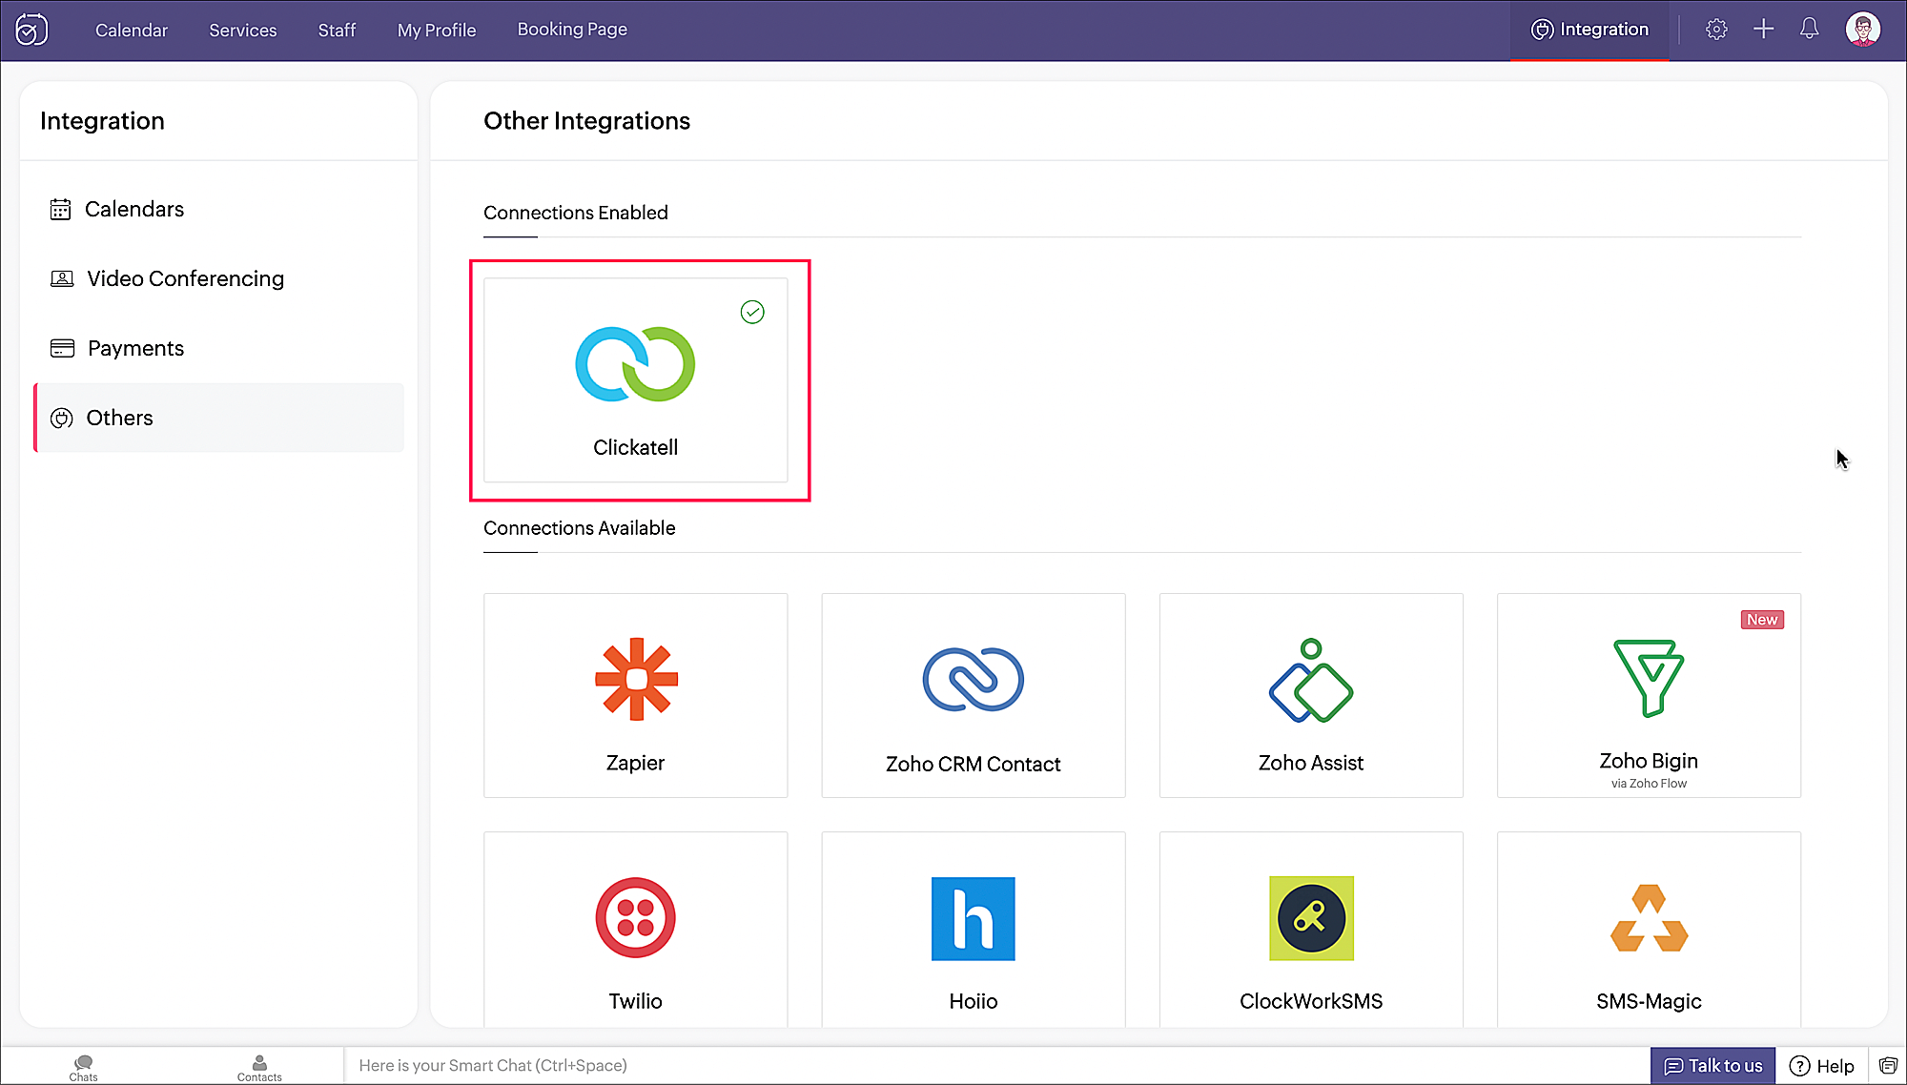Open the Hoiio label

click(974, 1001)
